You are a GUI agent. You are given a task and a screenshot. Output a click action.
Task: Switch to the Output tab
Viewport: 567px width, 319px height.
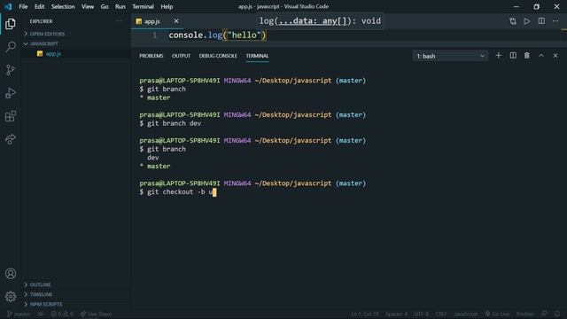[x=181, y=56]
